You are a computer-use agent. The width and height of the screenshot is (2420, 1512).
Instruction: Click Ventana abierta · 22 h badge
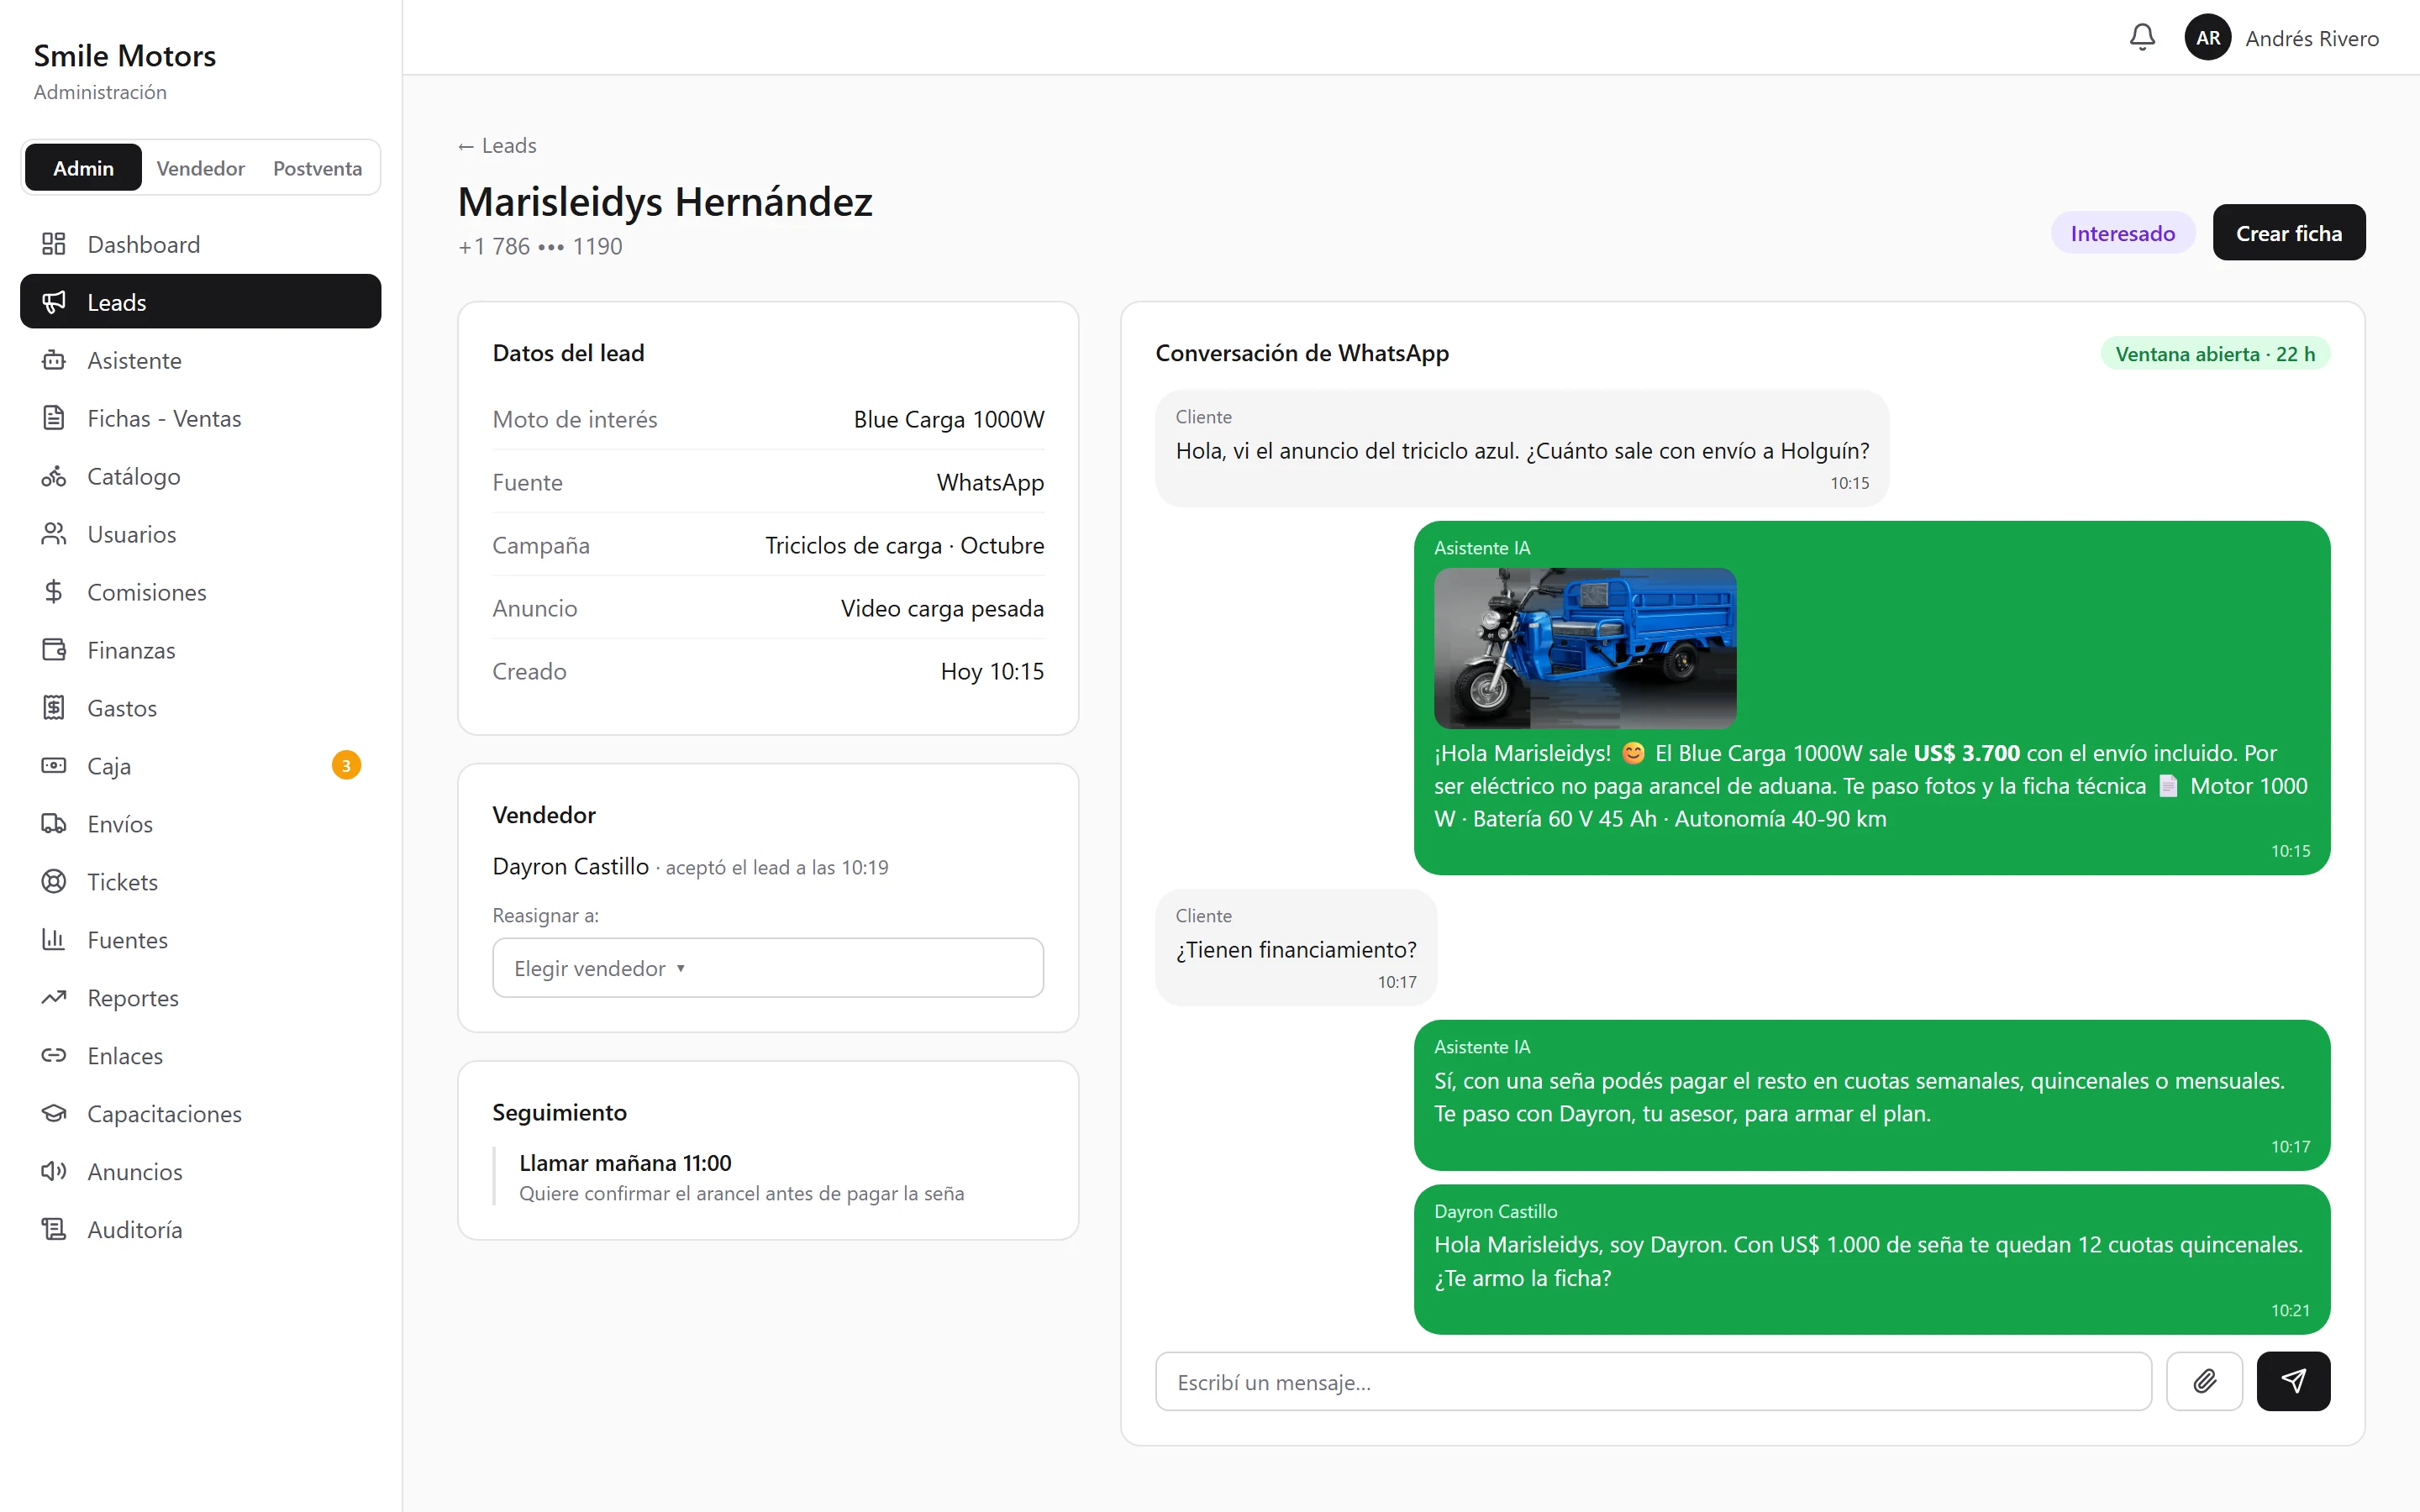pos(2215,354)
